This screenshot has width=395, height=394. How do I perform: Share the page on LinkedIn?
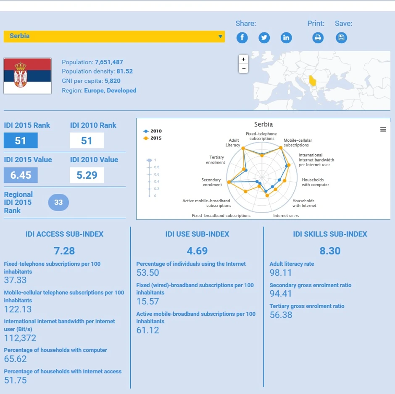click(x=286, y=38)
